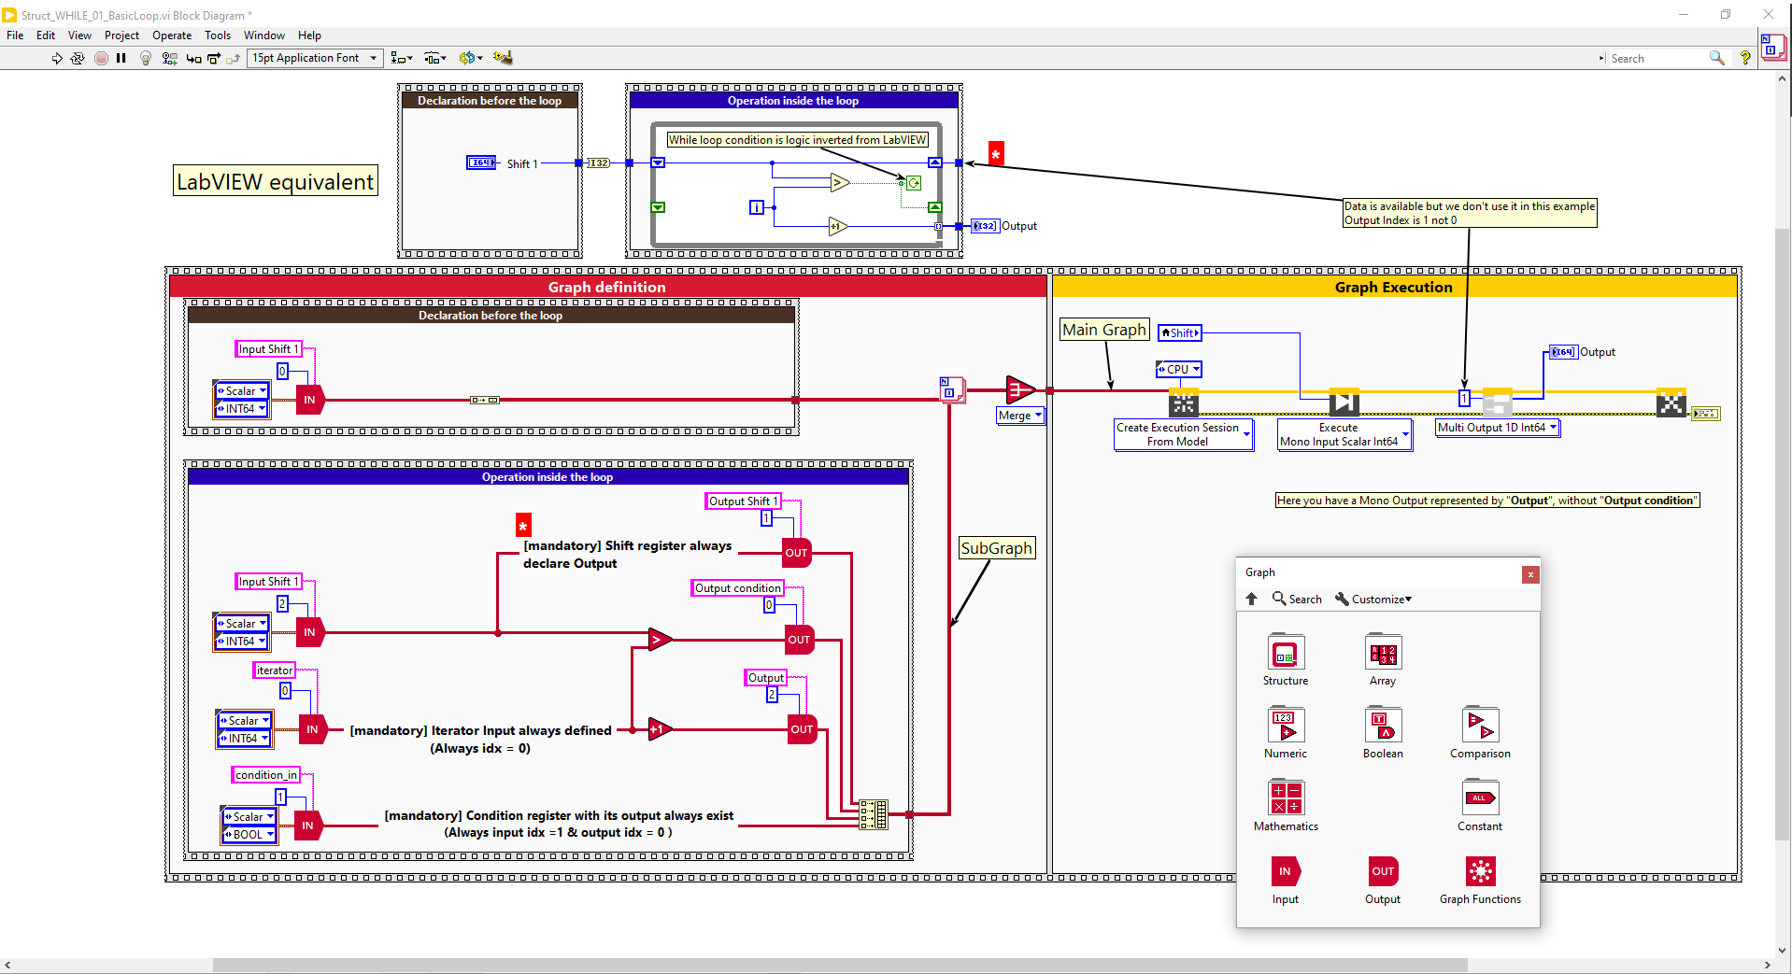
Task: Click the Main Graph label
Action: (x=1104, y=330)
